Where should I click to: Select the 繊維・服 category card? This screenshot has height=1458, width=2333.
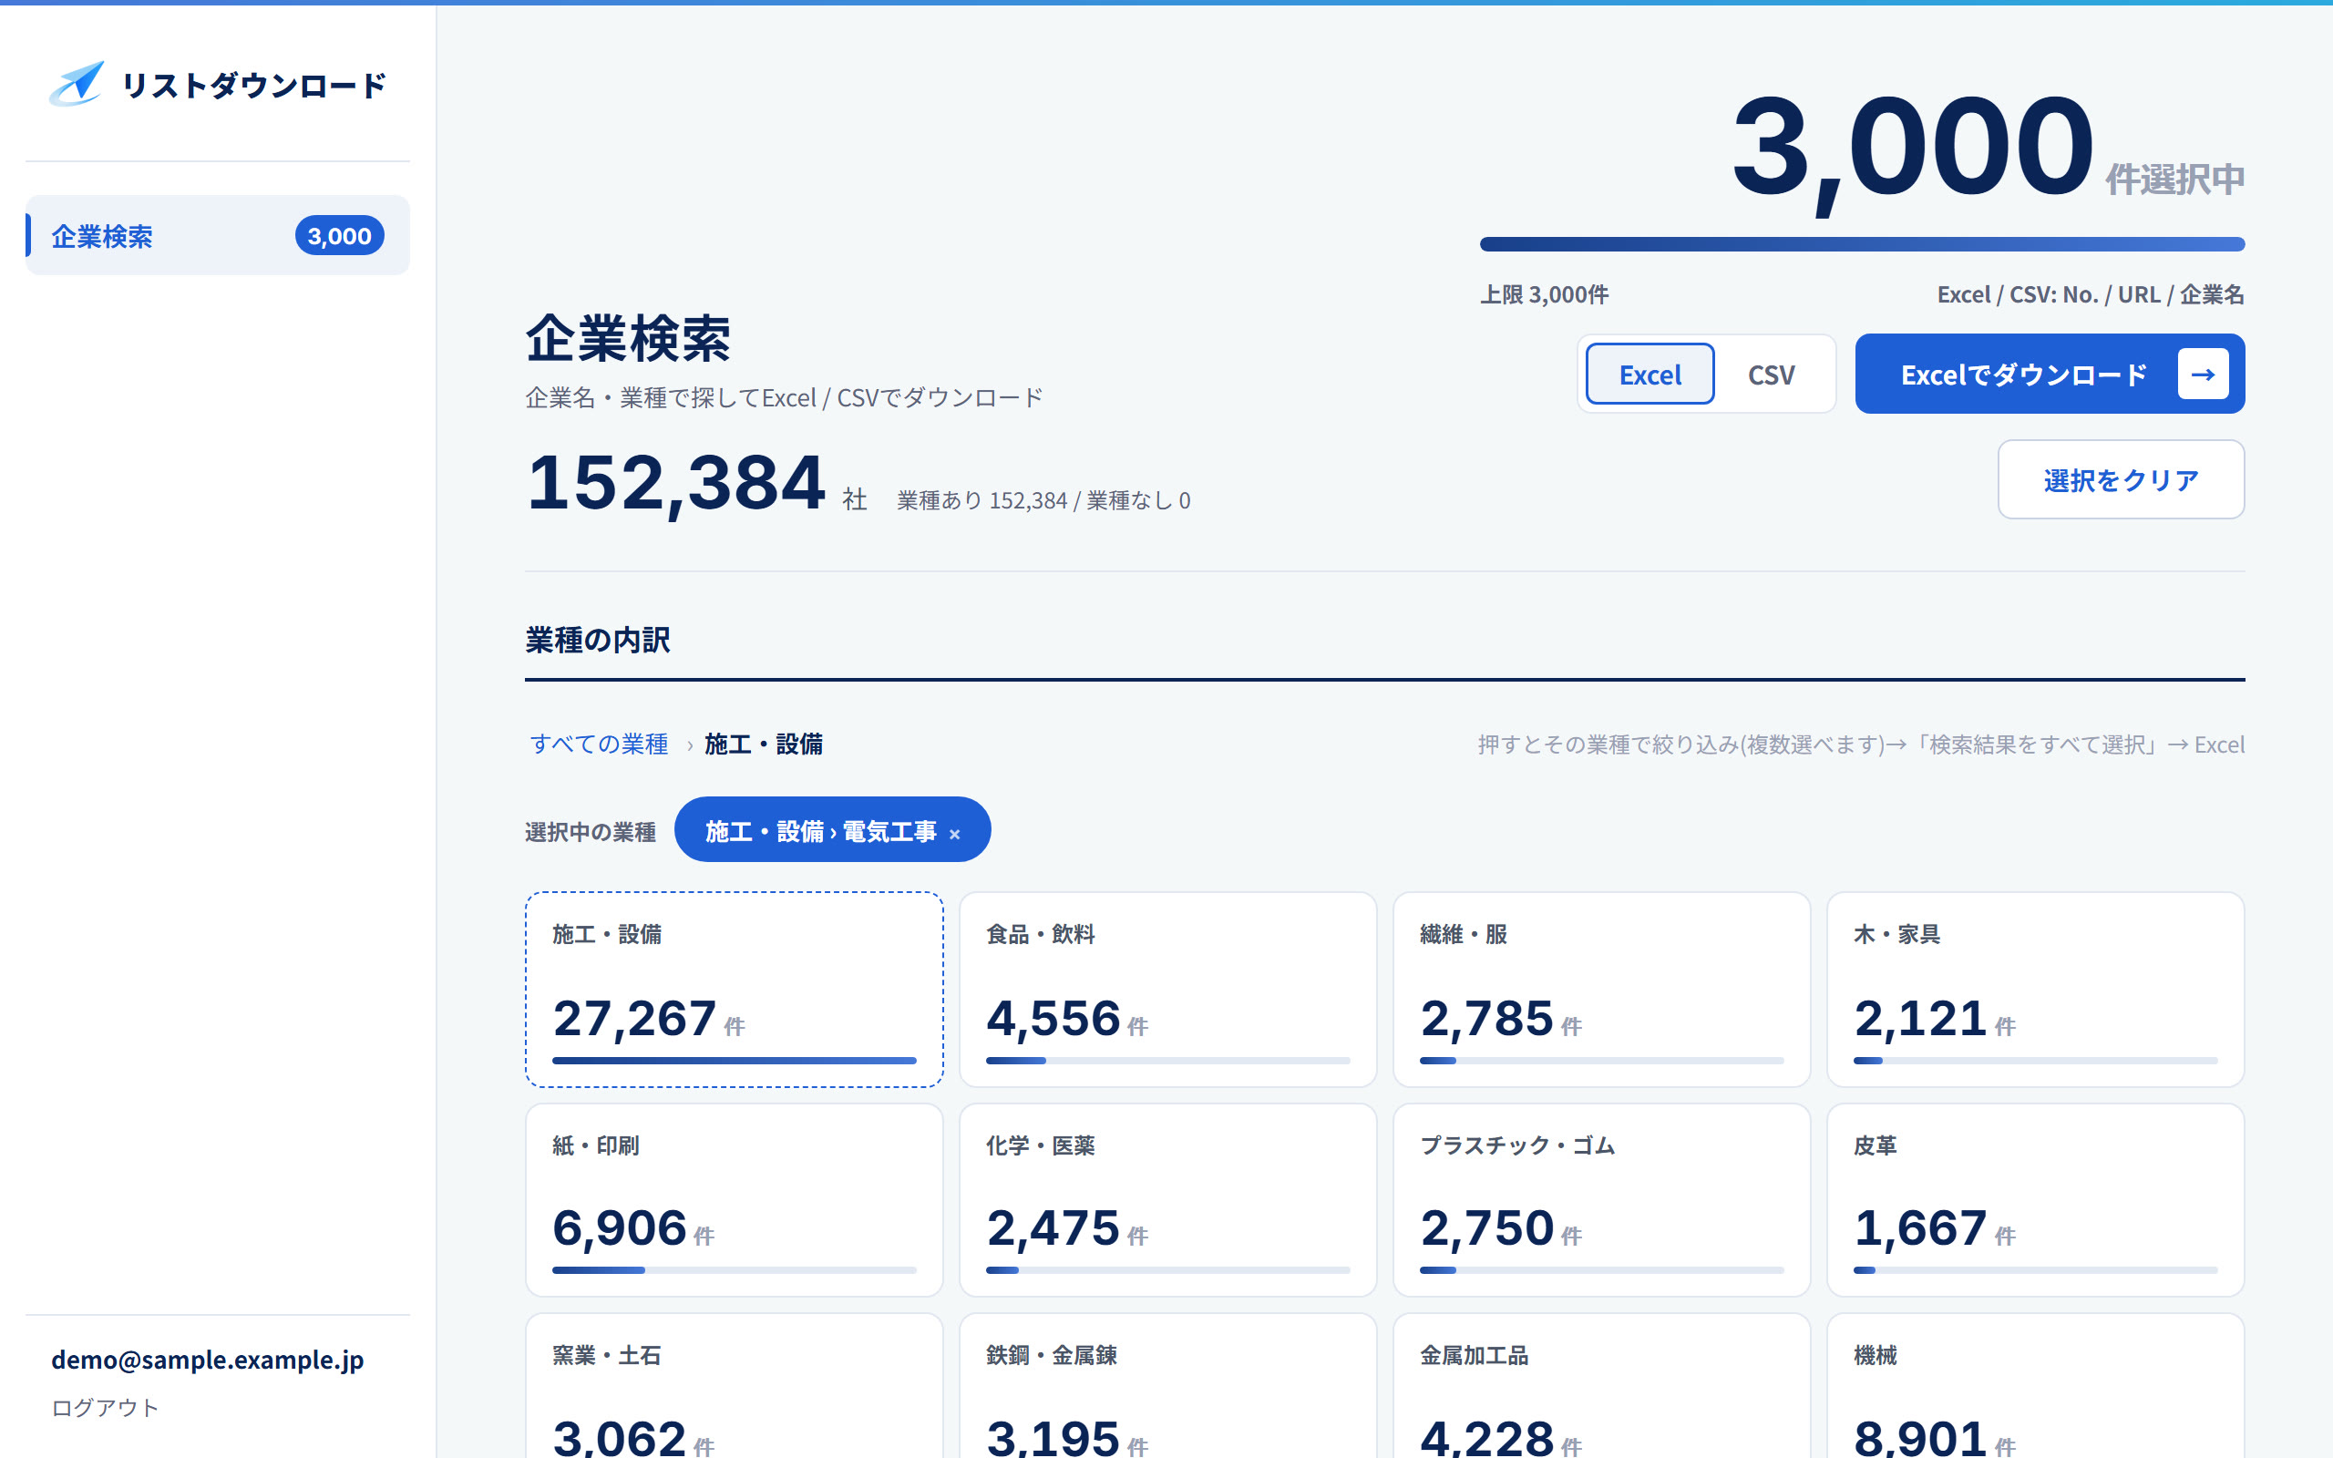pyautogui.click(x=1601, y=990)
